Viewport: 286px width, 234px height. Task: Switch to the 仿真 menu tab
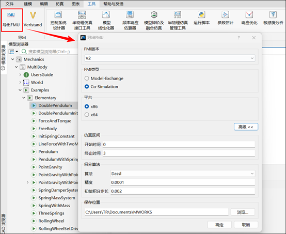click(59, 4)
